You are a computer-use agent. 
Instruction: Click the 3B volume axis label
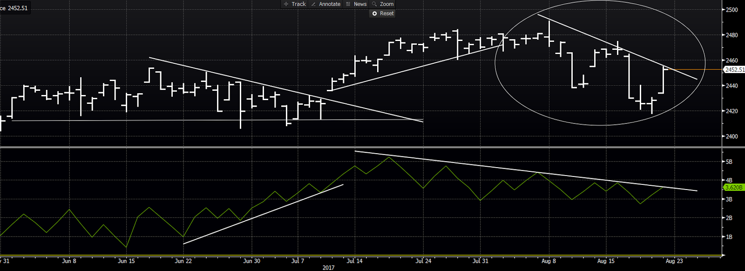[x=729, y=199]
